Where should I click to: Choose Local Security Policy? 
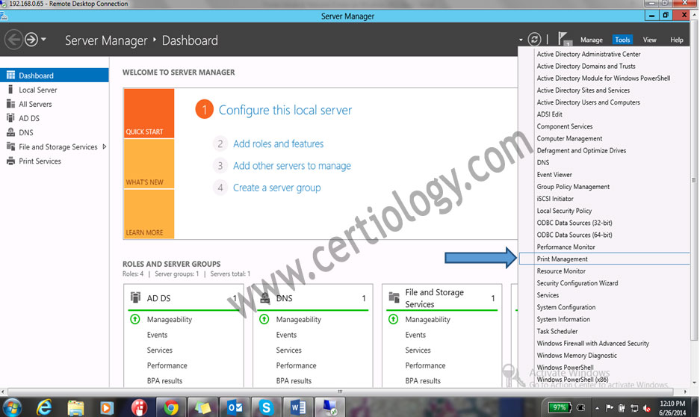point(564,211)
